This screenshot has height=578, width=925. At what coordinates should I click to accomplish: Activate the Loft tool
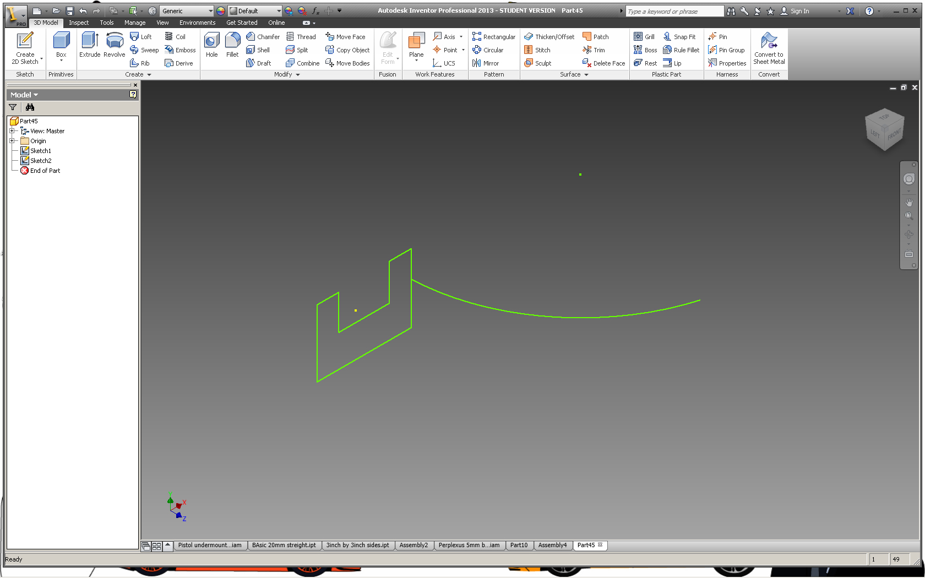(x=141, y=36)
